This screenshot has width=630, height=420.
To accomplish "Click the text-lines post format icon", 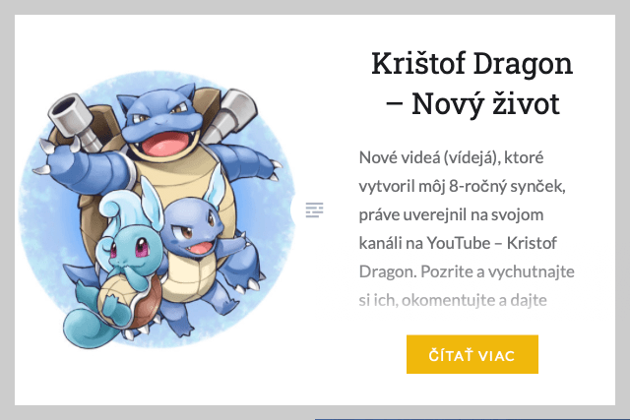I will tap(314, 210).
